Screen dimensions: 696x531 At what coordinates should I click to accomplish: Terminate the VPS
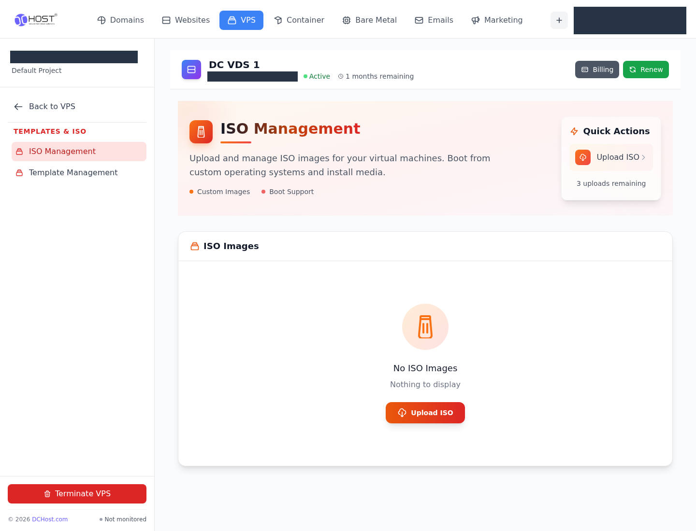coord(77,494)
